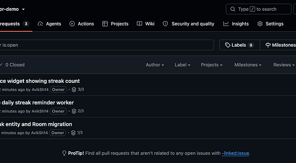Viewport: 296px width, 163px height.
Task: Click the is:open filter input field
Action: (x=107, y=45)
